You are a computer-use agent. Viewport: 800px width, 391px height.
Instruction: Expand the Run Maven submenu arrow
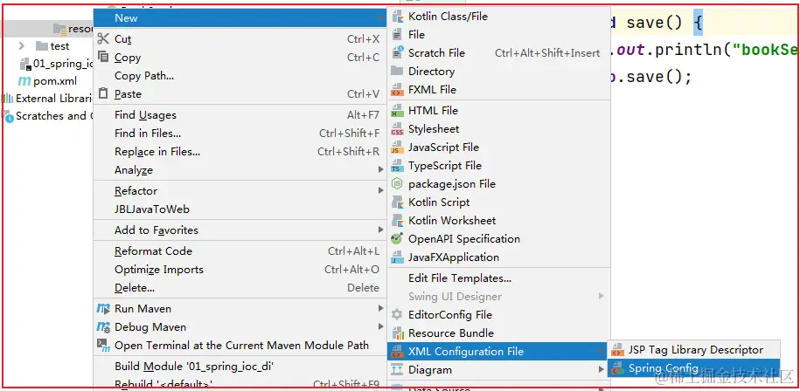click(380, 309)
